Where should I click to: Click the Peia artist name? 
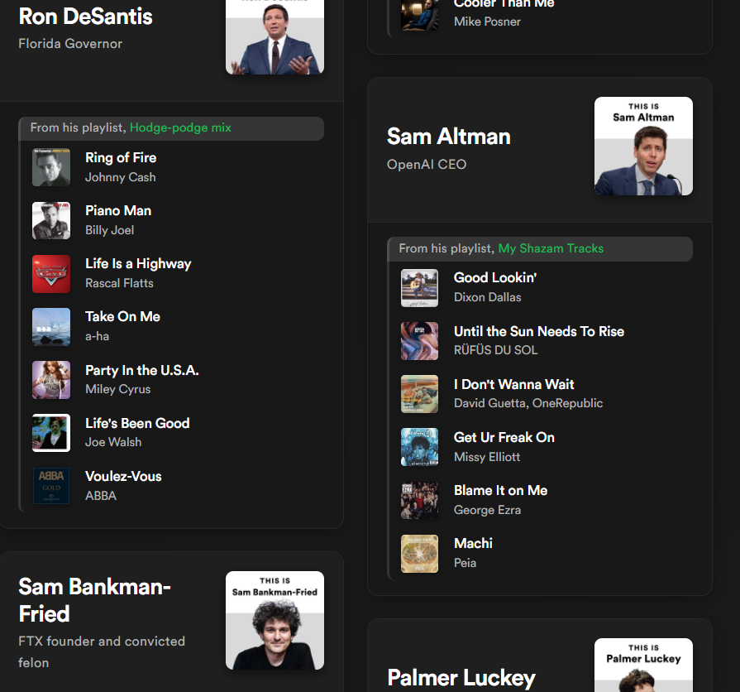coord(465,563)
